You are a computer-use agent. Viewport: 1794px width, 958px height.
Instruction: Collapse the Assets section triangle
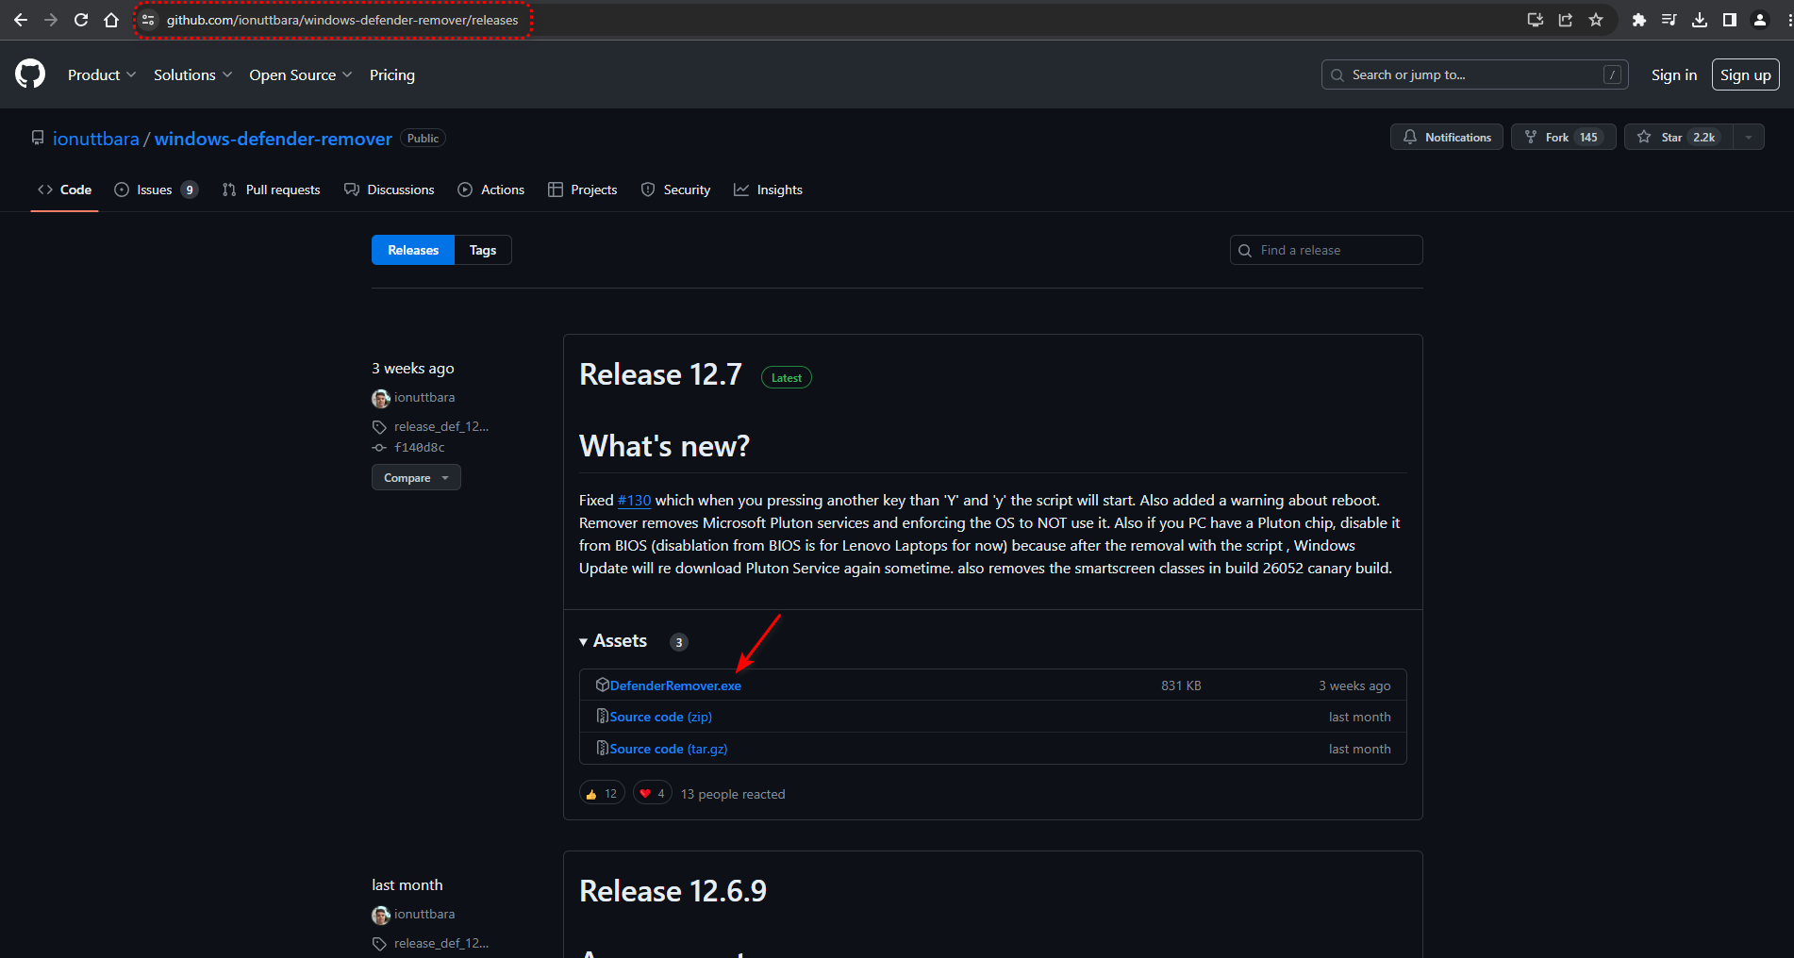(x=584, y=642)
